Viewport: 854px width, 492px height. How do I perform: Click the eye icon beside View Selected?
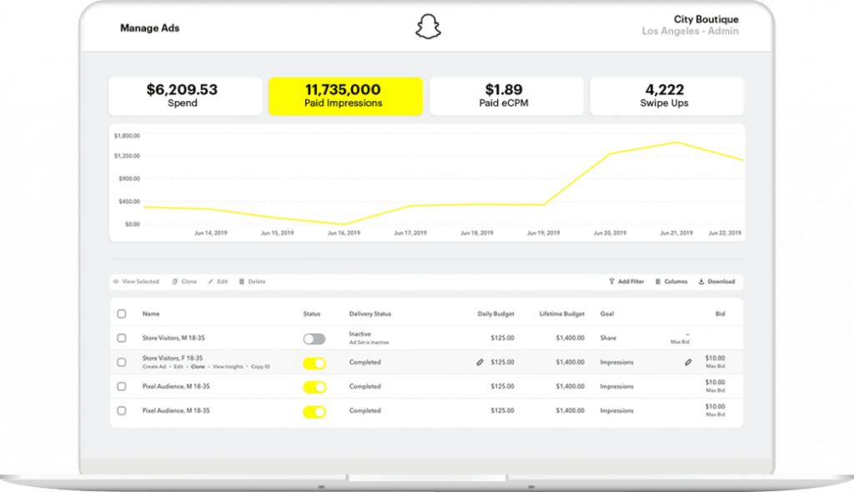click(115, 282)
